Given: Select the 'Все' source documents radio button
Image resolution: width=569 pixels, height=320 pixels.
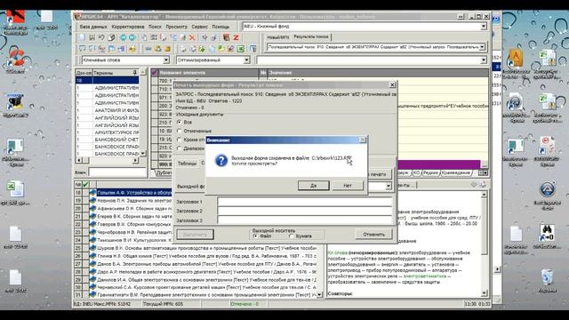Looking at the screenshot, I should (180, 123).
